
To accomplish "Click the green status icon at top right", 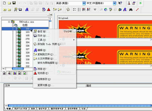I will (x=140, y=3).
